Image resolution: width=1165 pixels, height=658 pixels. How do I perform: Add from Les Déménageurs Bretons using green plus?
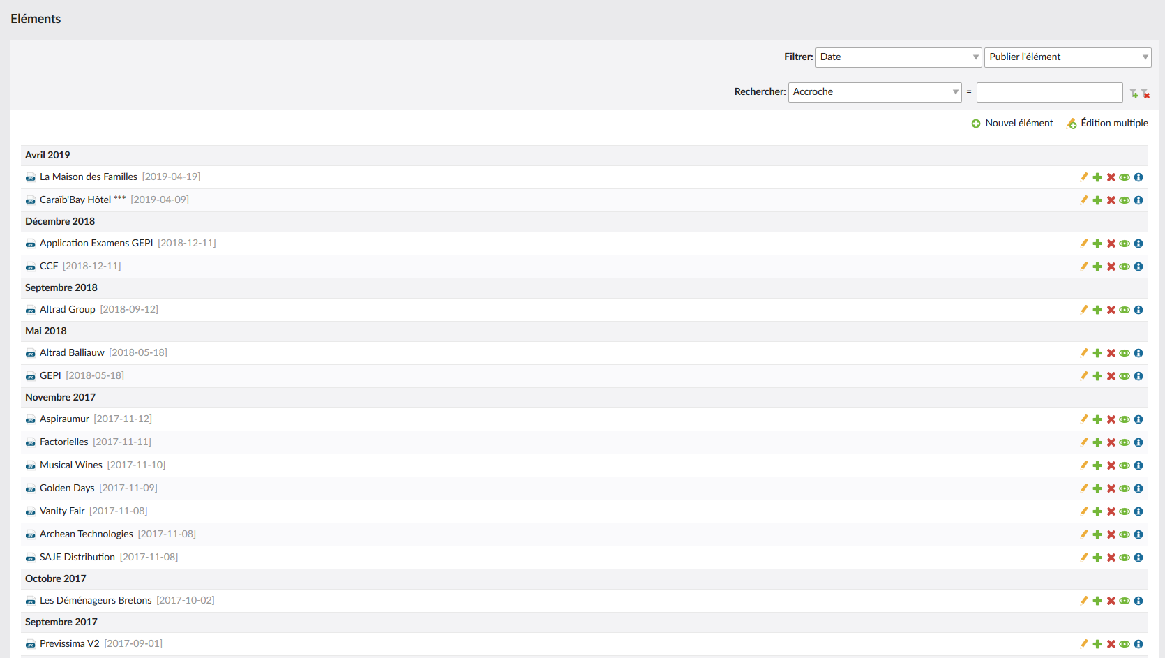point(1097,601)
